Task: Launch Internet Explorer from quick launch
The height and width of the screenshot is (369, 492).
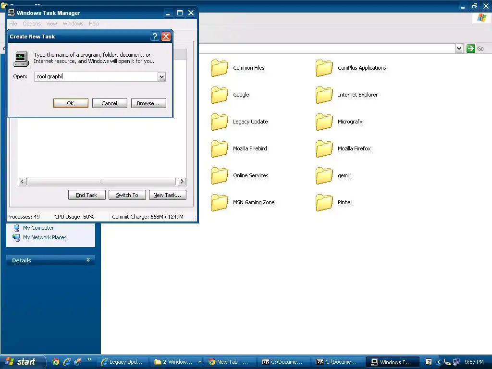Action: click(x=66, y=362)
